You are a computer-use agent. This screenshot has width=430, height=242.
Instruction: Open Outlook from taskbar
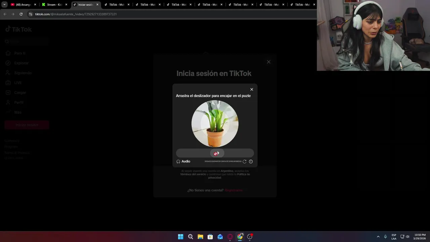pyautogui.click(x=220, y=237)
